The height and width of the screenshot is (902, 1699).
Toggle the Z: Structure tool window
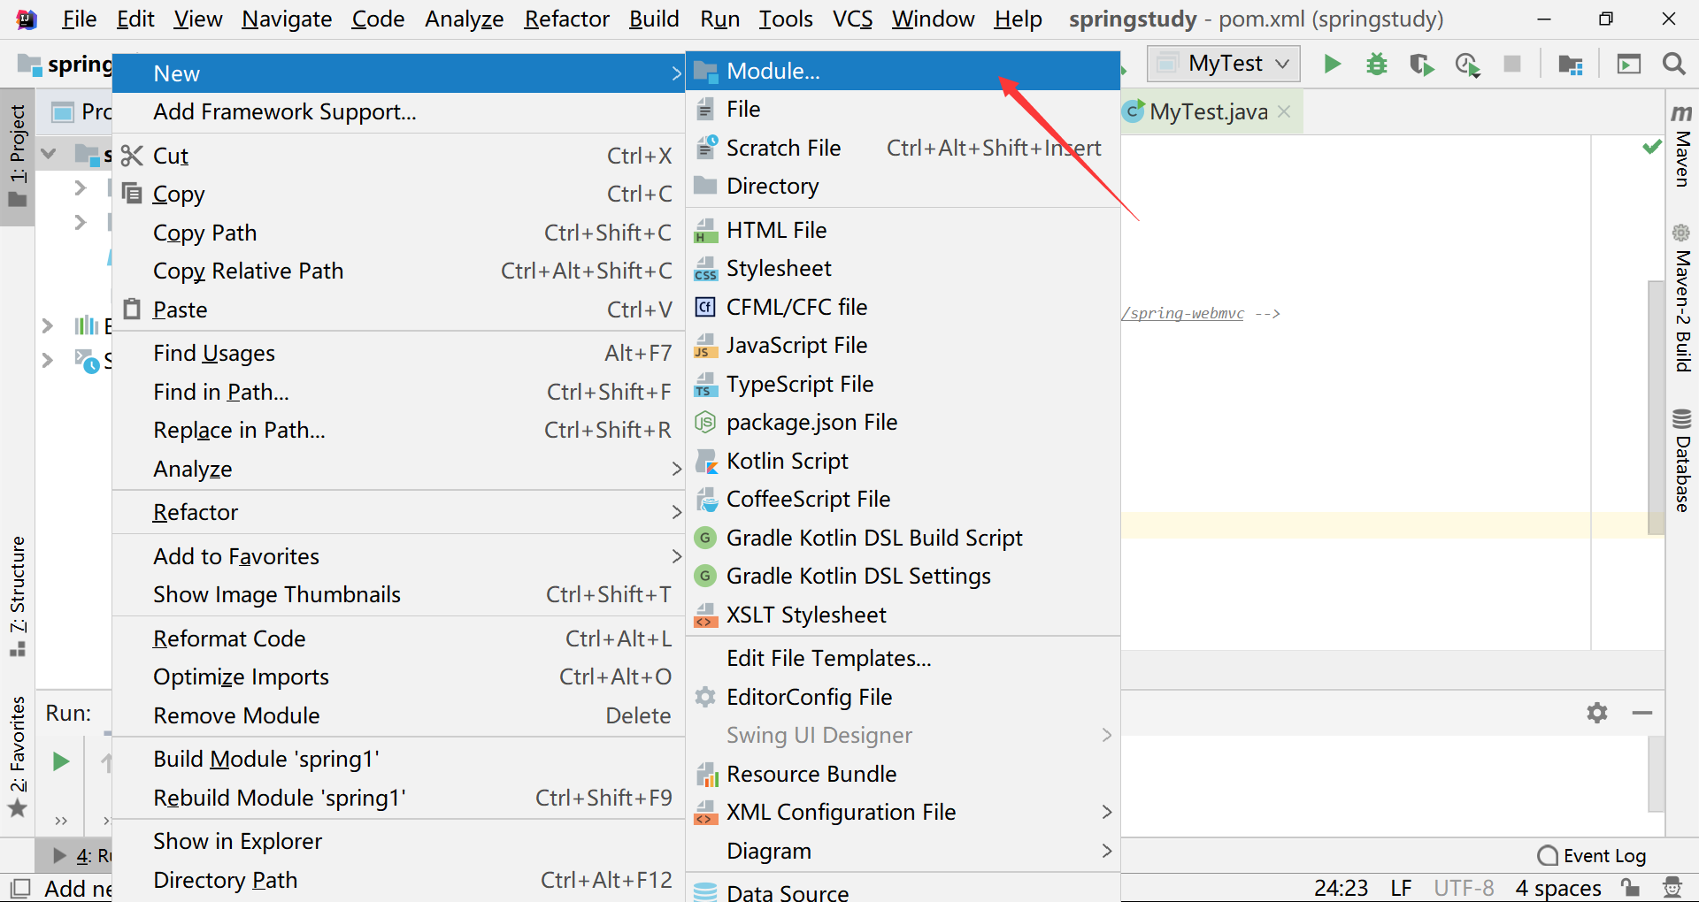tap(18, 596)
